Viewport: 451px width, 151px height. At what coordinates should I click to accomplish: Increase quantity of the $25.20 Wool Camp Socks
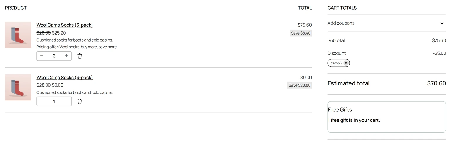pos(66,56)
